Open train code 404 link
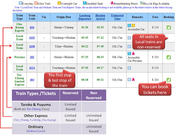Image resolution: width=175 pixels, height=136 pixels. point(32,80)
